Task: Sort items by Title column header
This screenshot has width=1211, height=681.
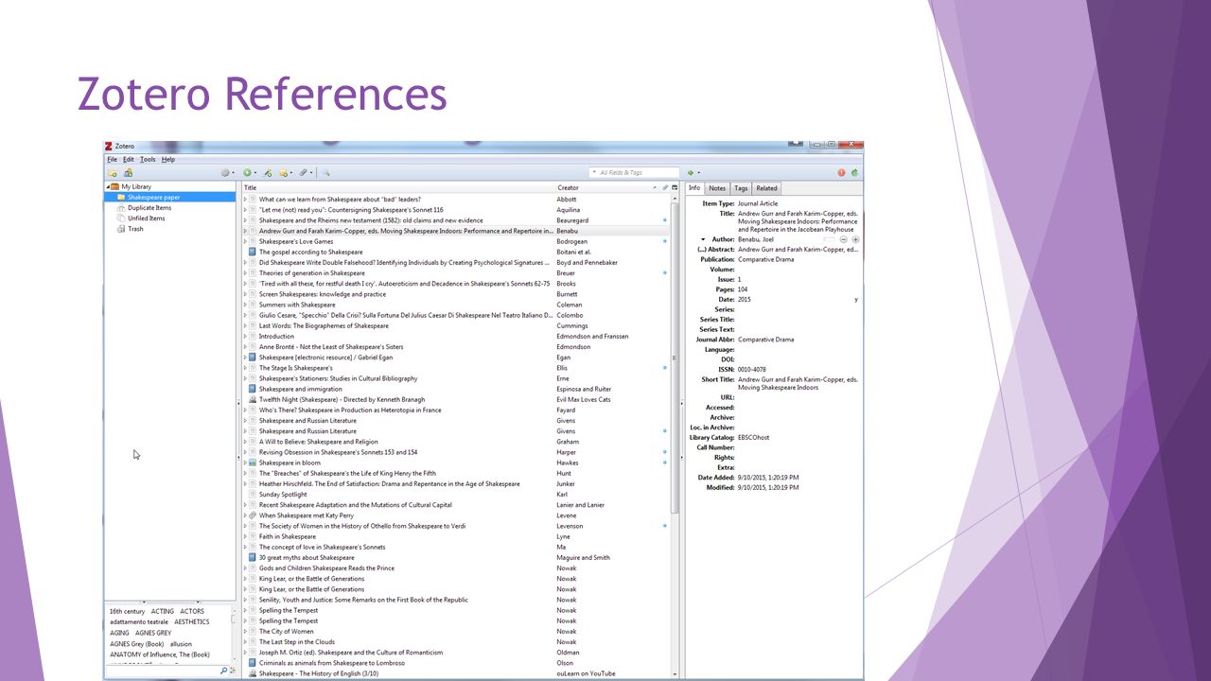Action: click(x=397, y=188)
